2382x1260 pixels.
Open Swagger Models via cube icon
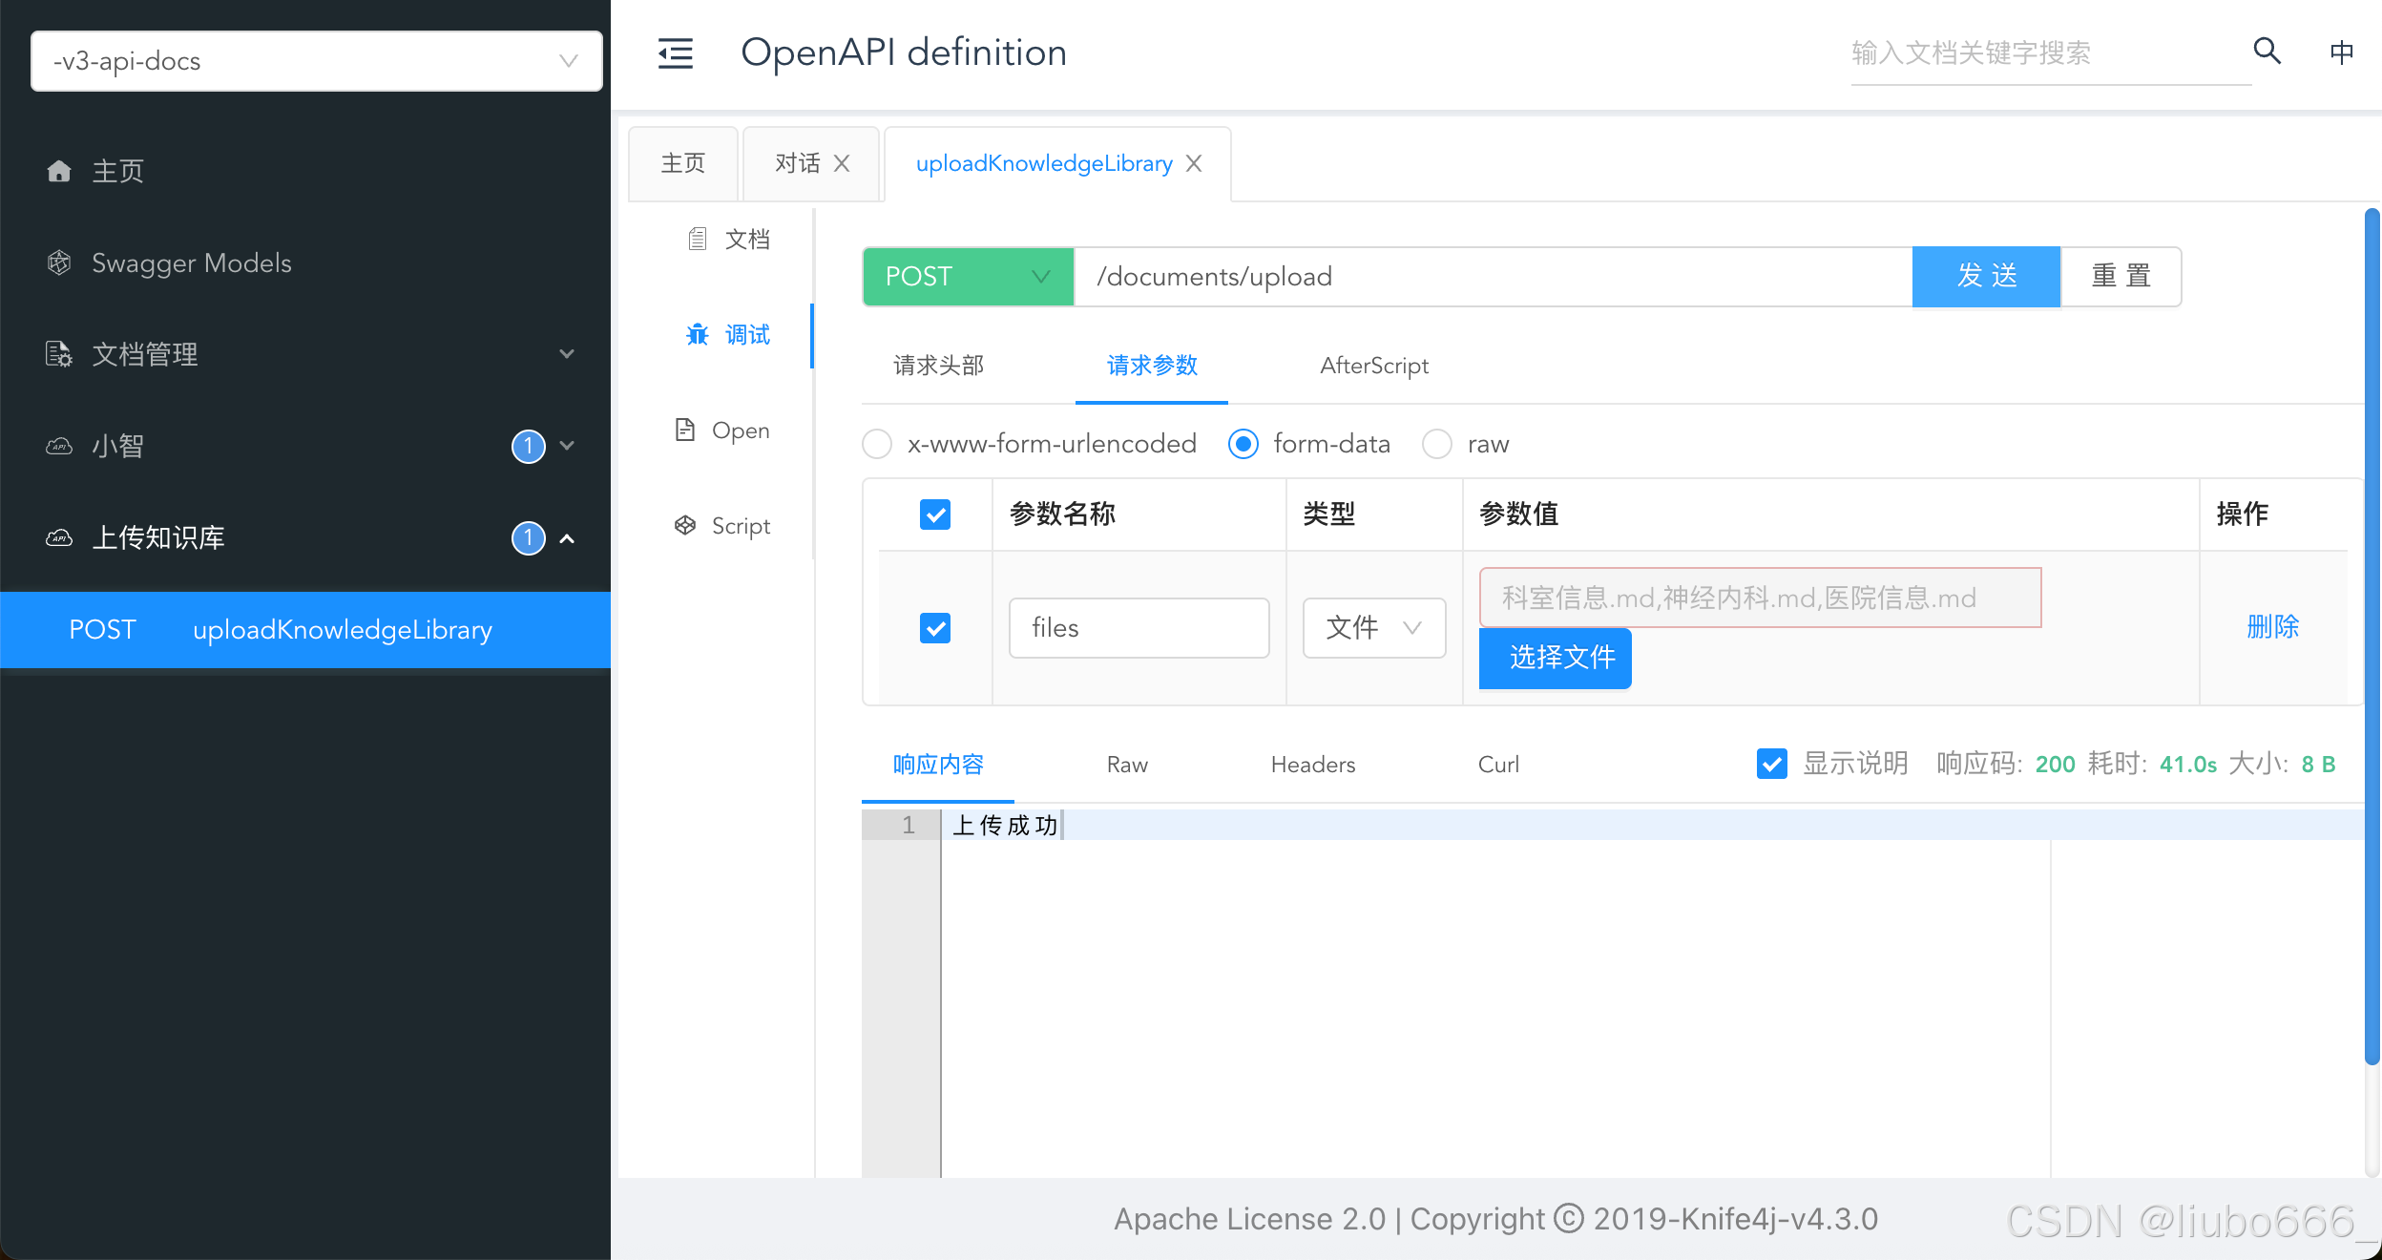[x=59, y=262]
